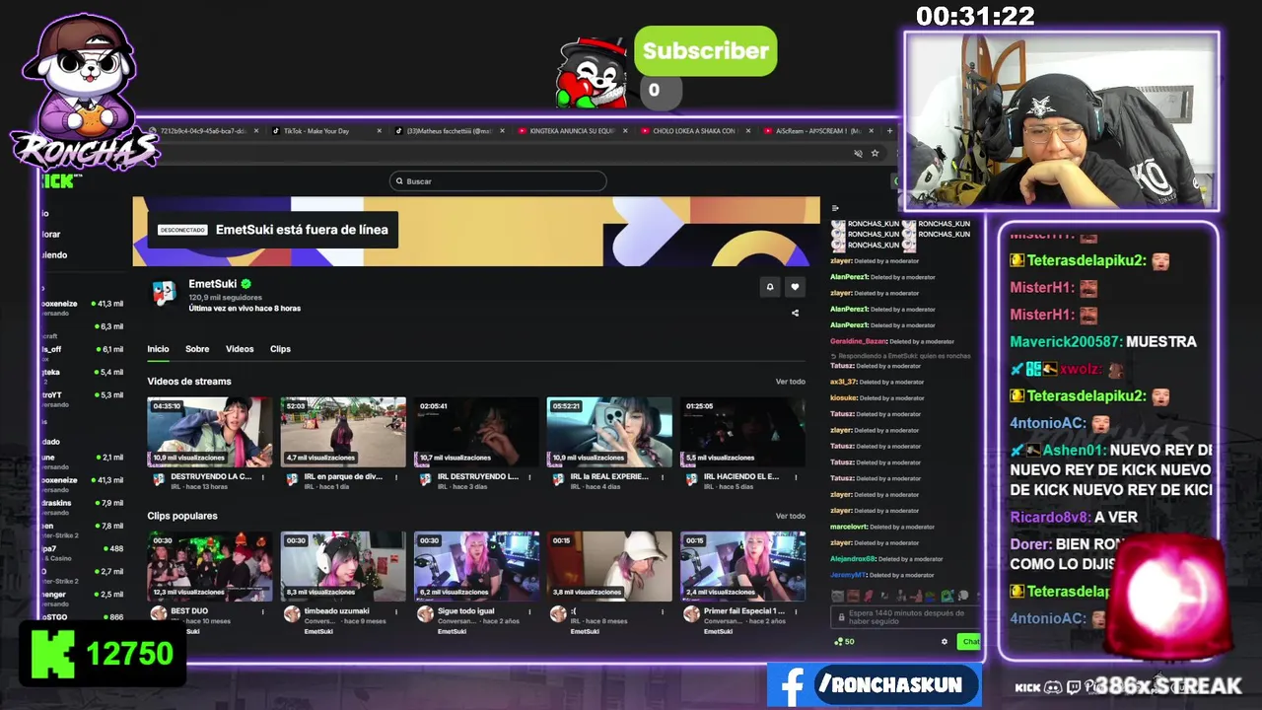Viewport: 1262px width, 710px height.
Task: Click the DESCONECTADO offline badge
Action: pyautogui.click(x=182, y=230)
